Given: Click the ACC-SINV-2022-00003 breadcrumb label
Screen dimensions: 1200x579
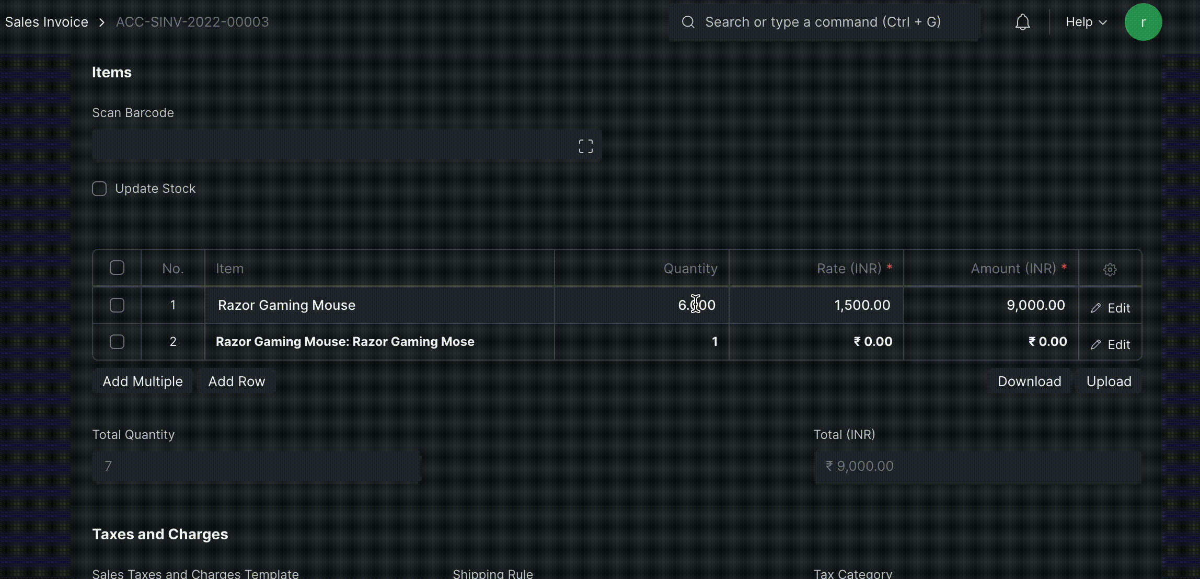Looking at the screenshot, I should pyautogui.click(x=192, y=21).
